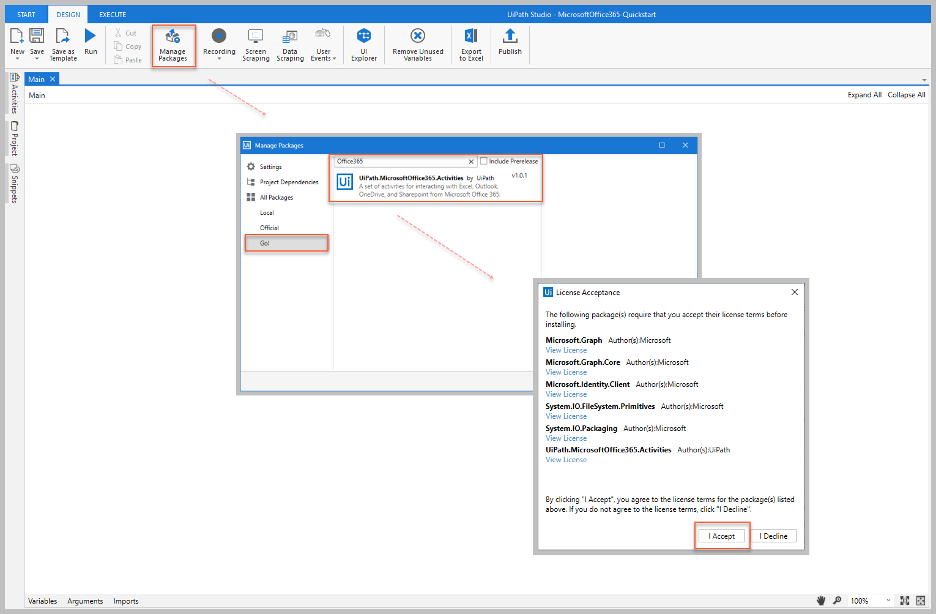The image size is (936, 614).
Task: Expand the Save dropdown arrow
Action: pyautogui.click(x=37, y=59)
